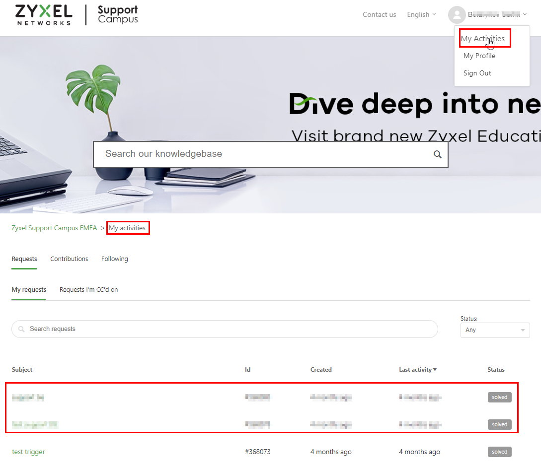Click the Zyxel Networks logo
Screen dimensions: 541x465
coord(44,15)
